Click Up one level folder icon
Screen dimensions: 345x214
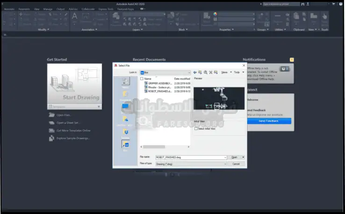click(200, 72)
